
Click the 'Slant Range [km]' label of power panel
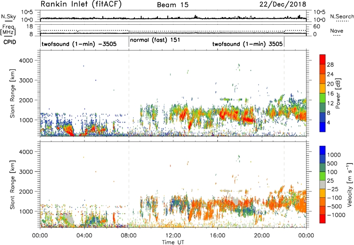click(12, 93)
